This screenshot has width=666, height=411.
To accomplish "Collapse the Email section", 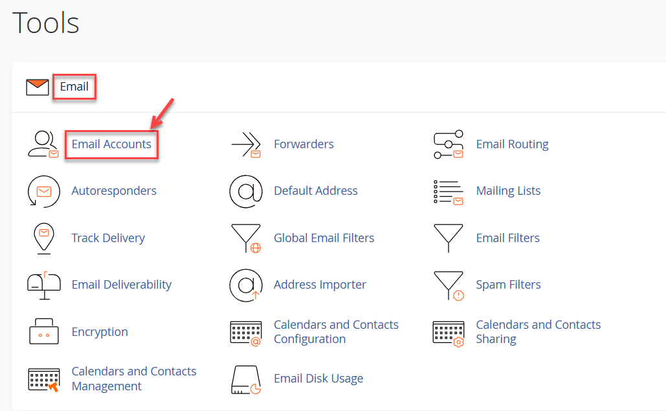I will coord(74,86).
